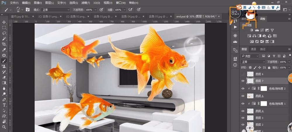Select the Pen tool
Viewport: 292px width, 132px height.
4,100
